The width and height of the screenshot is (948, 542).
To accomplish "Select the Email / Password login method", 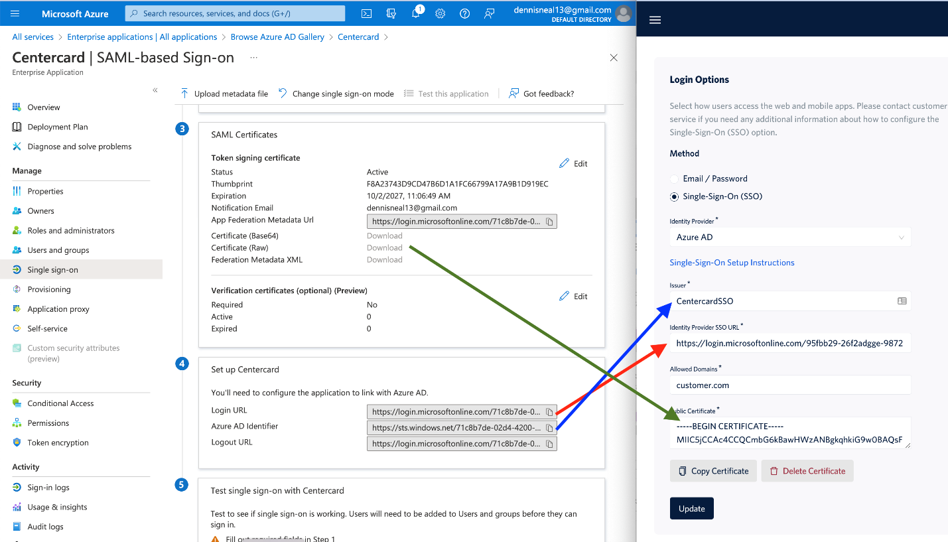I will pos(673,178).
